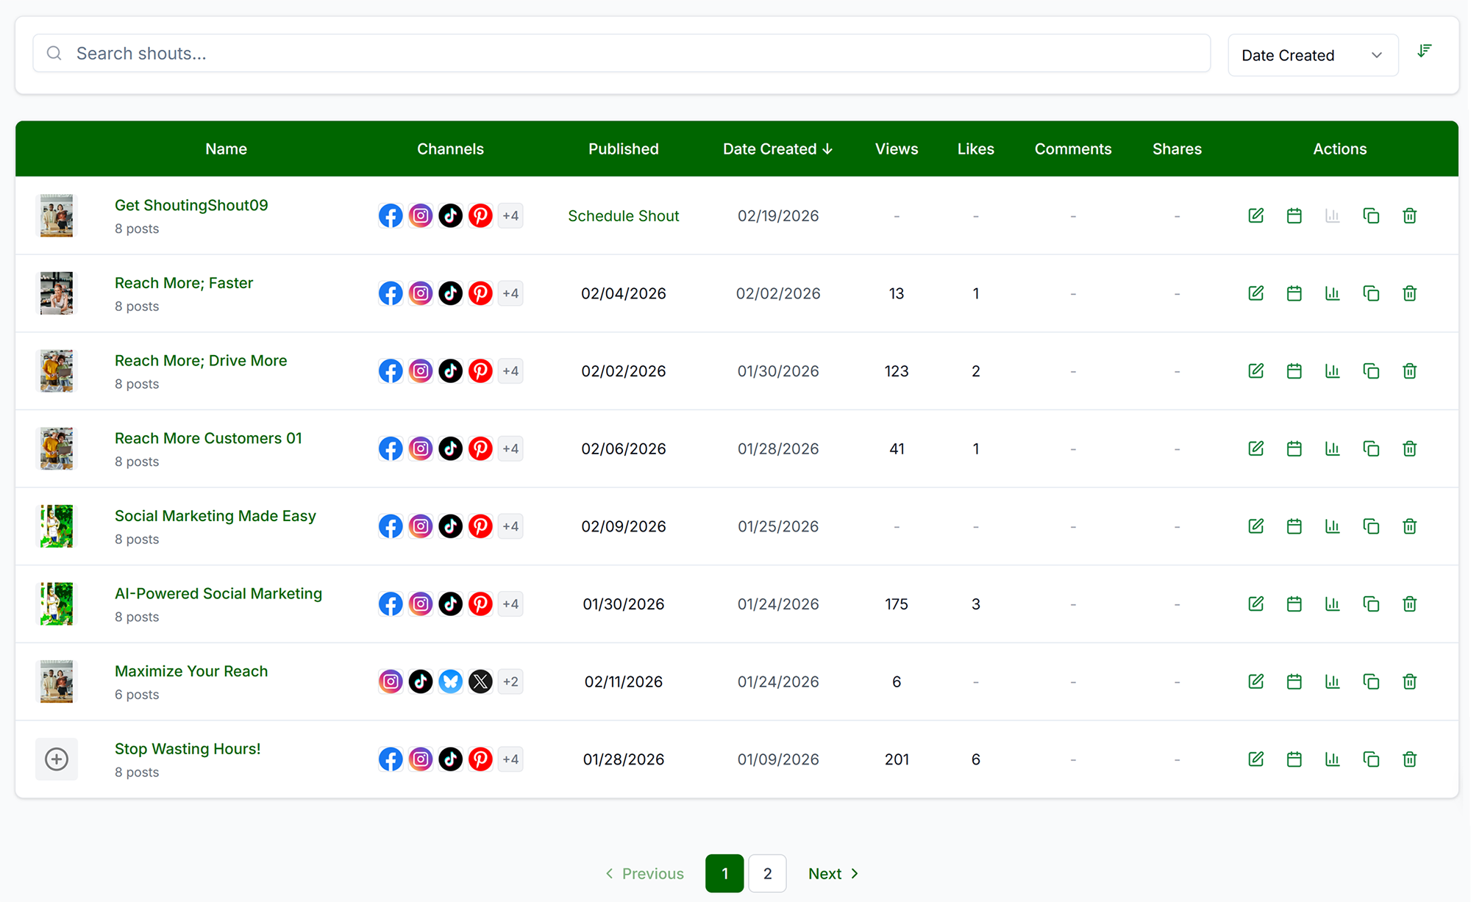Duplicate the Reach More Customers 01 shout

tap(1370, 448)
